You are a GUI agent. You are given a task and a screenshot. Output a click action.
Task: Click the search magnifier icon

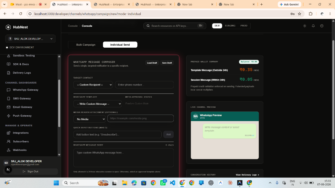tap(148, 26)
